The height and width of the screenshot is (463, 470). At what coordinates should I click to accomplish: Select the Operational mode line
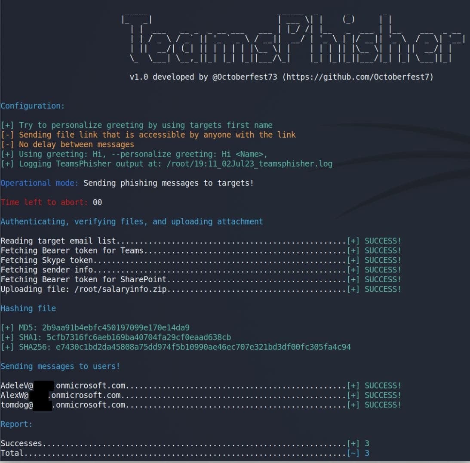click(127, 183)
